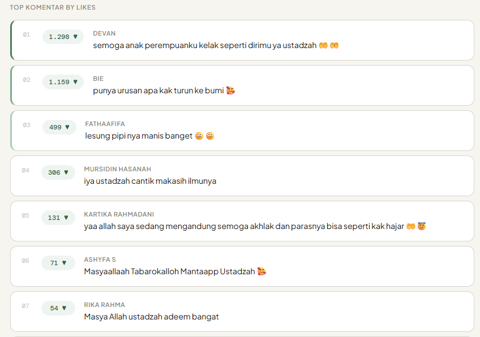Click rank number 06
This screenshot has height=337, width=480.
pyautogui.click(x=25, y=261)
